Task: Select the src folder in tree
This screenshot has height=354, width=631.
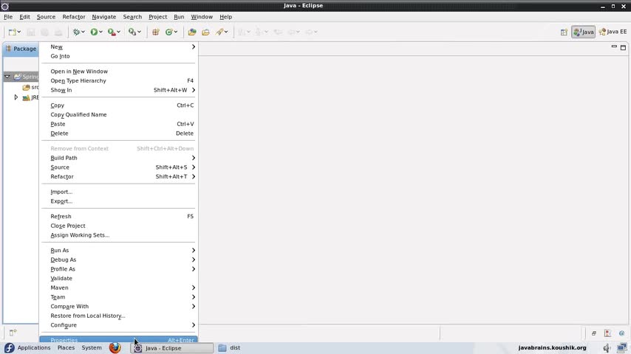Action: pos(30,87)
